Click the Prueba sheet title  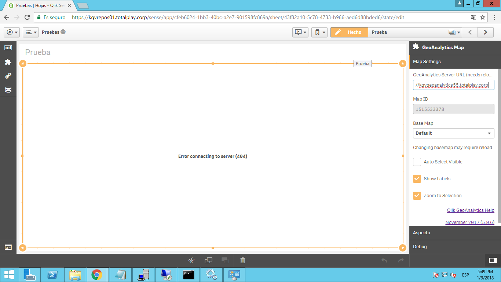tap(38, 53)
